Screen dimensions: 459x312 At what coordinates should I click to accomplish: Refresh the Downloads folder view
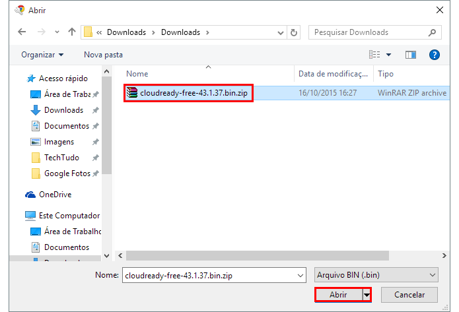(x=294, y=32)
